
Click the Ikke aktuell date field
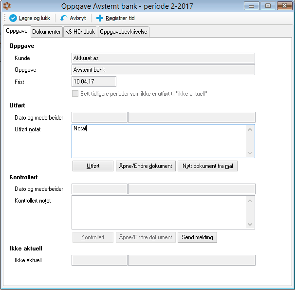(99, 260)
